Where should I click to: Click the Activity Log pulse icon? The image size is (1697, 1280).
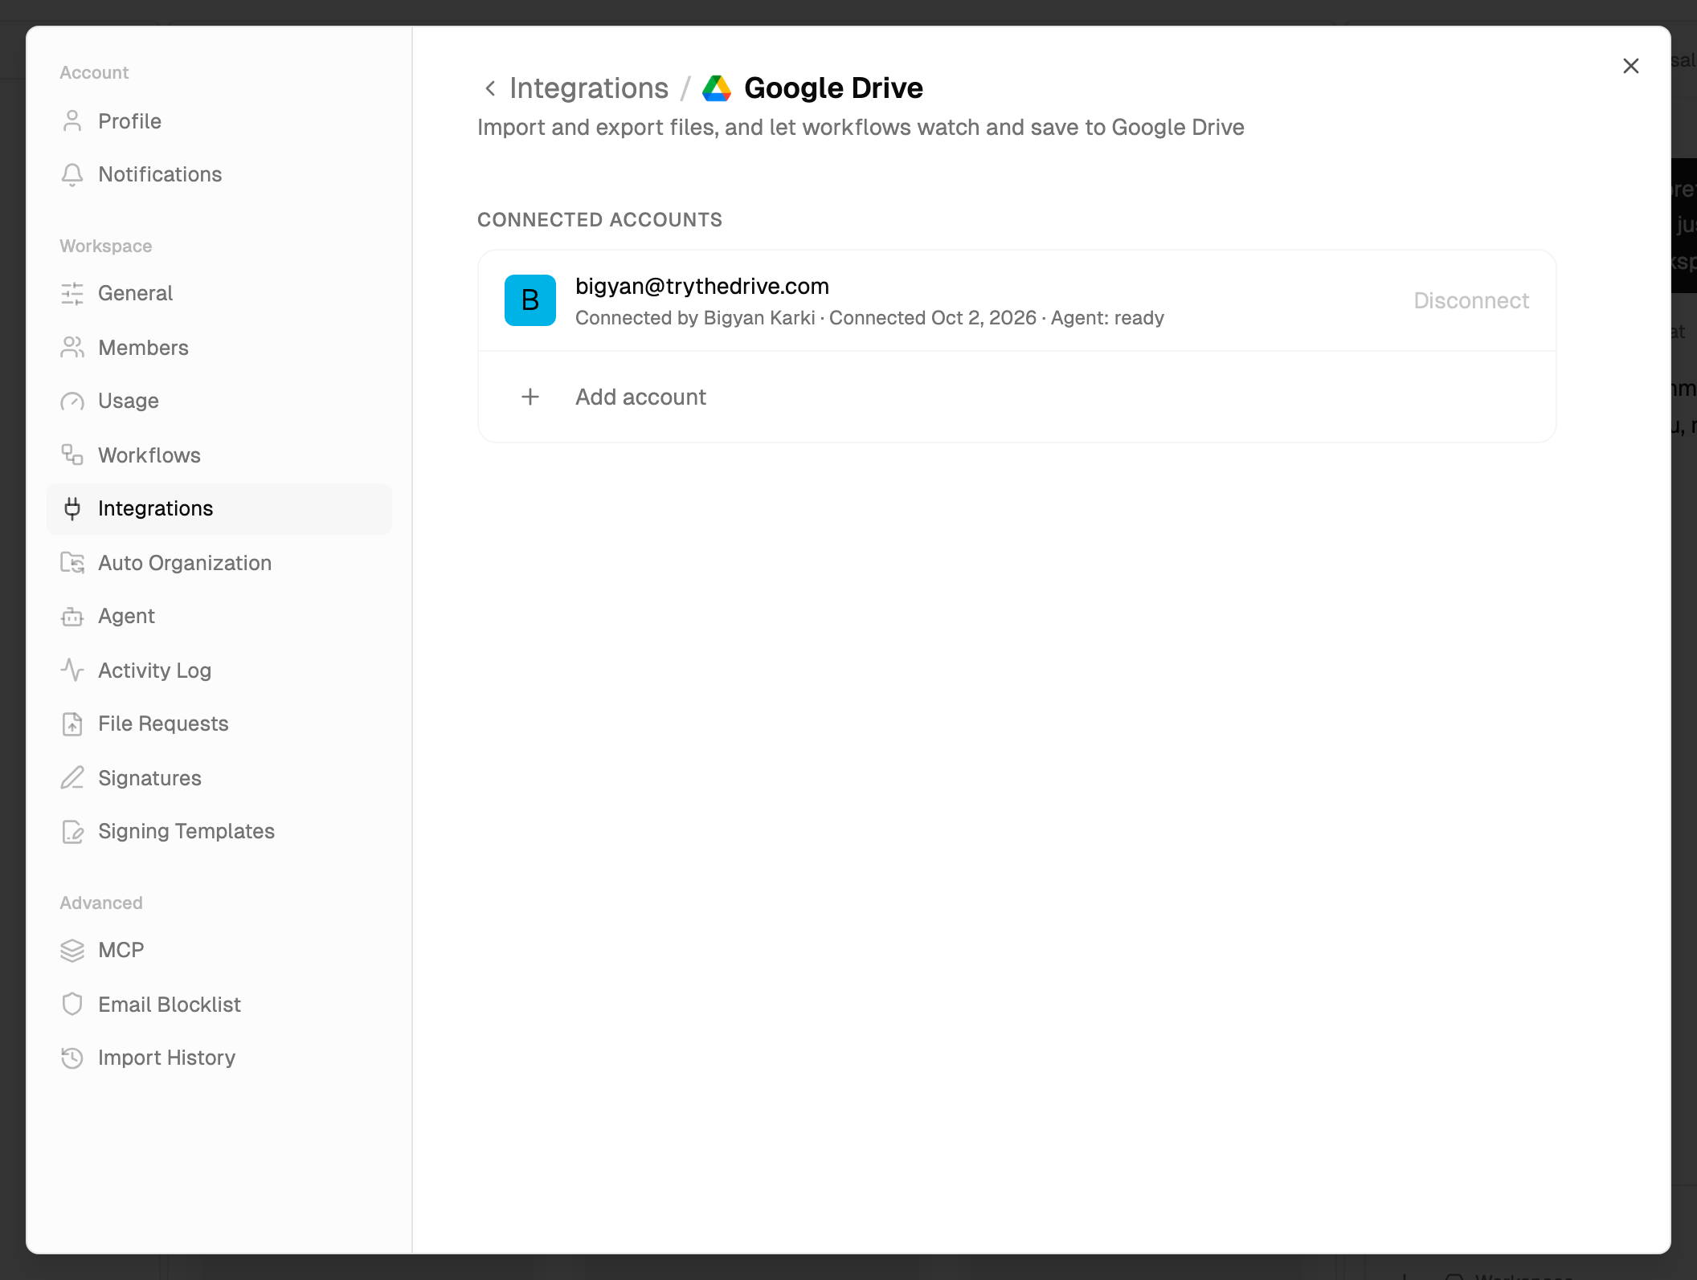tap(72, 671)
